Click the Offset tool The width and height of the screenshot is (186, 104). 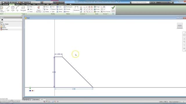point(59,12)
